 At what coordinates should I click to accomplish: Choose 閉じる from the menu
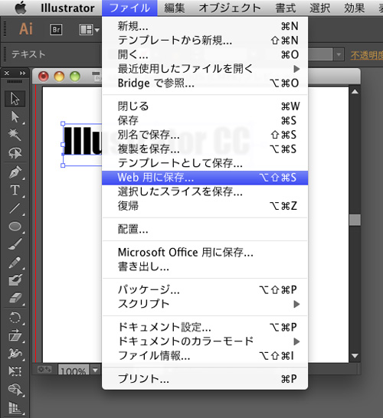(205, 106)
